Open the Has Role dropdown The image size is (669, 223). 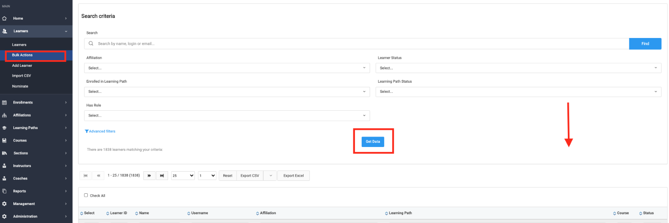tap(227, 116)
